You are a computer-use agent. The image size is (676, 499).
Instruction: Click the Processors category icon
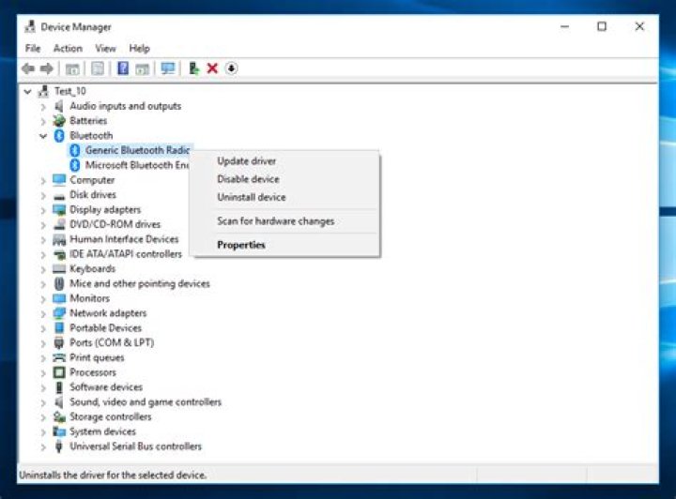click(59, 372)
